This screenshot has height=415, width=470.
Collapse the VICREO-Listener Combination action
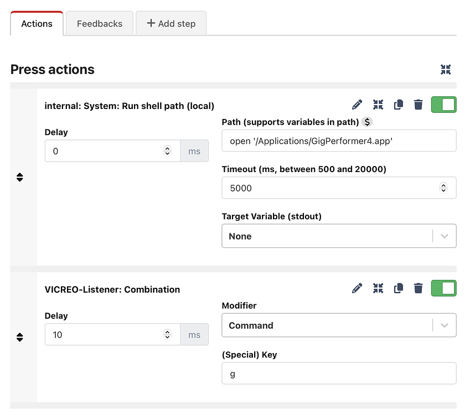point(378,288)
